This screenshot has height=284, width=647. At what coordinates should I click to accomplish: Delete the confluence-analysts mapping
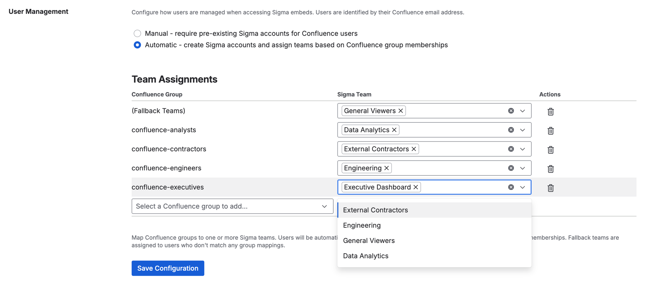[x=550, y=131]
